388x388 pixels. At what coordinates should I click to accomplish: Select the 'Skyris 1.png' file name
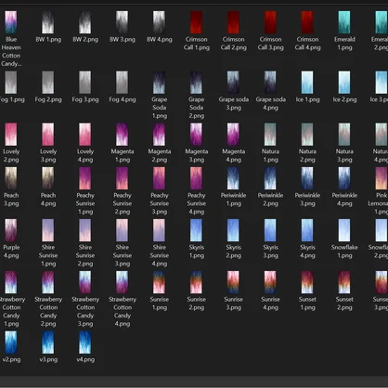tap(197, 252)
